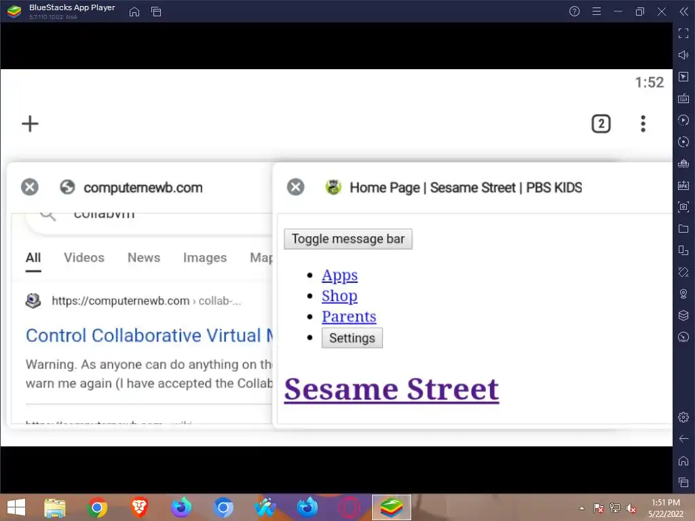Close the computernewb.com tab
The image size is (695, 521).
(30, 187)
